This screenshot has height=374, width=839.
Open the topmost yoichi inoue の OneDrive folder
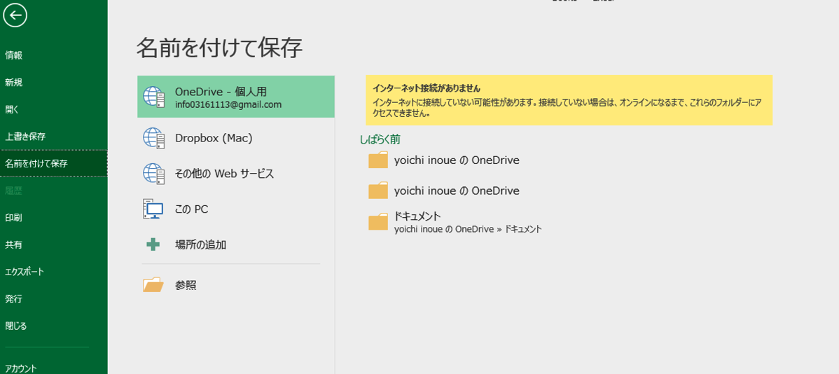378,160
